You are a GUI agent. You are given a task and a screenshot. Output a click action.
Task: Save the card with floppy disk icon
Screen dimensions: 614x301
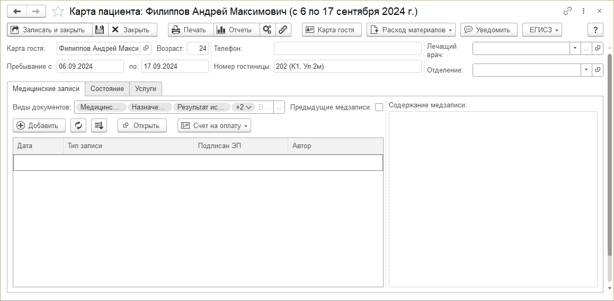[100, 30]
